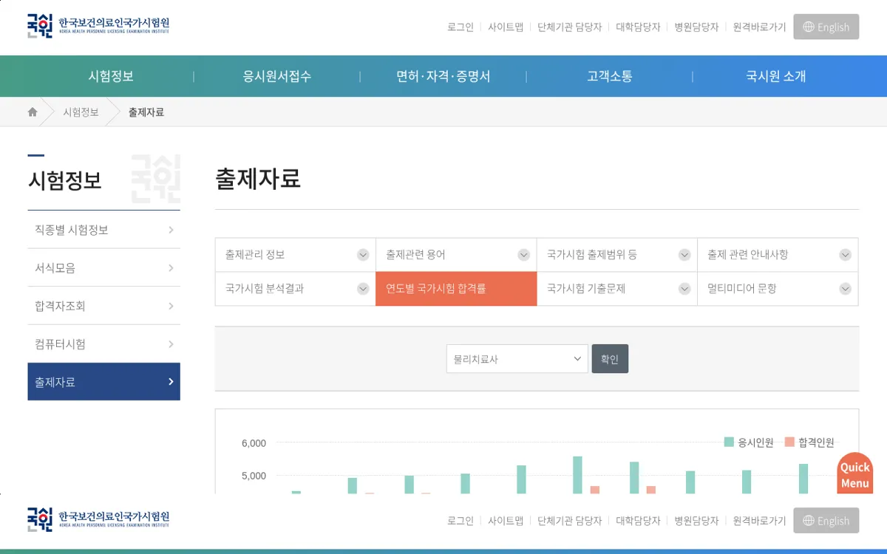Click the bottom 로그인 link

(x=461, y=521)
